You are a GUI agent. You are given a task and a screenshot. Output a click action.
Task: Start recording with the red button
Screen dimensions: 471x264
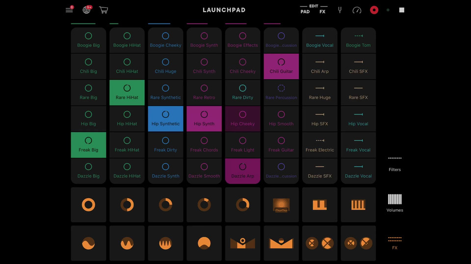(x=374, y=10)
